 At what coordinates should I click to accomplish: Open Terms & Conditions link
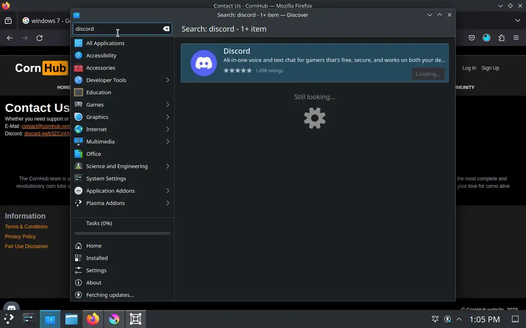(26, 227)
